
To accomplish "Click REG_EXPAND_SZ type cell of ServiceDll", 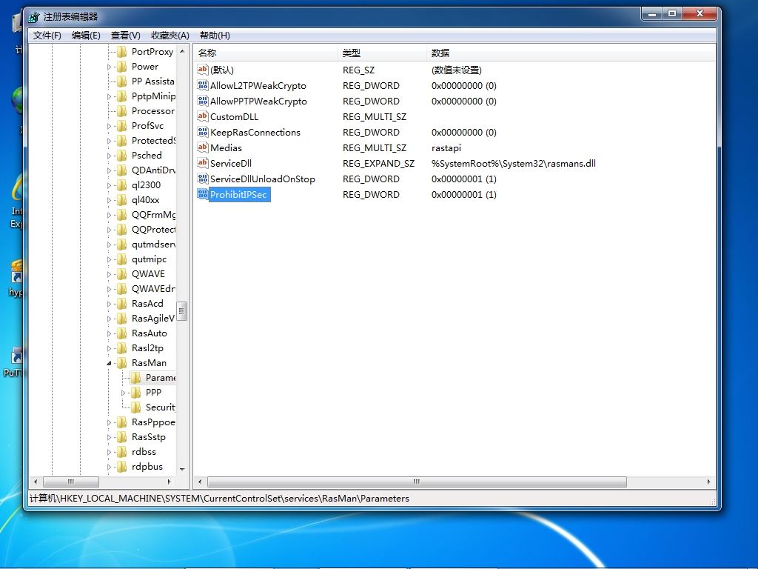I will [378, 164].
